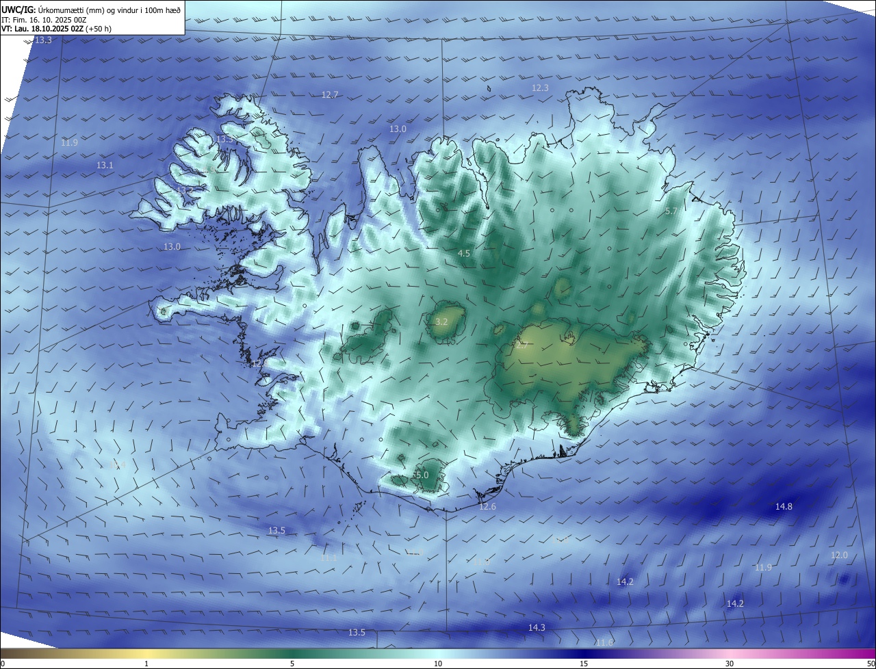The image size is (876, 669).
Task: Click the 11.1 value southwest of Iceland
Action: tap(329, 558)
